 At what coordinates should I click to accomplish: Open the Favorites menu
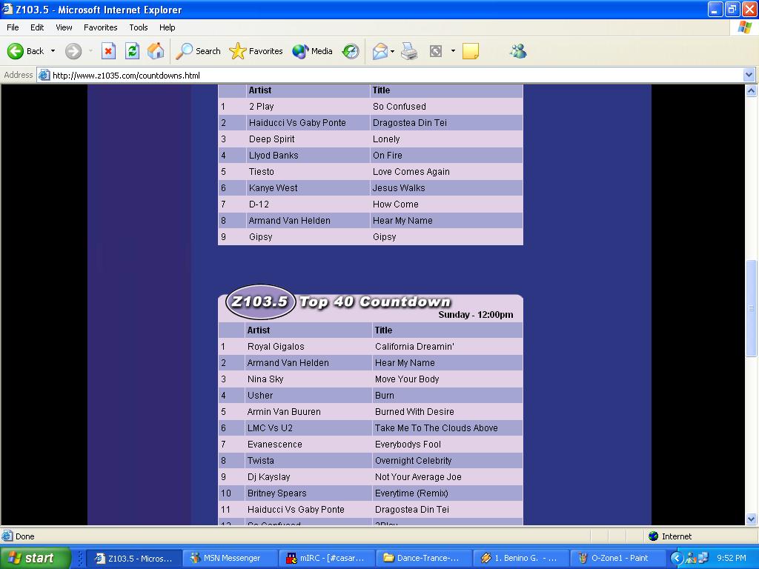100,27
